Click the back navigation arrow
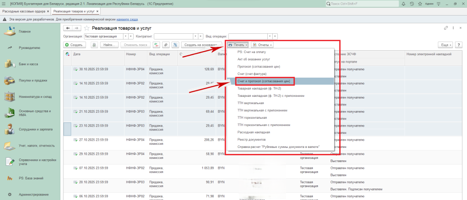The image size is (467, 200). pos(68,28)
